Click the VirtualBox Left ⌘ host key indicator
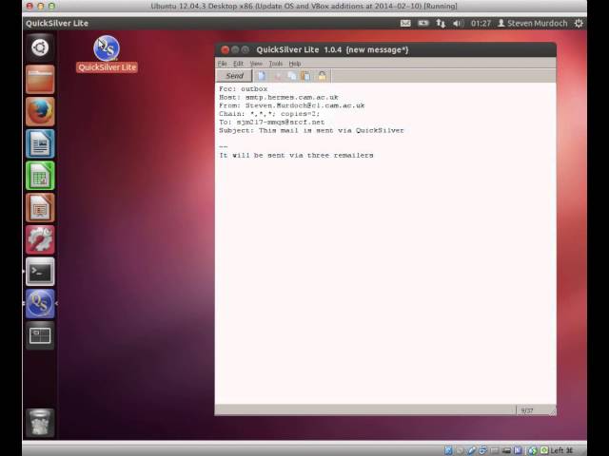The image size is (609, 456). pos(561,450)
